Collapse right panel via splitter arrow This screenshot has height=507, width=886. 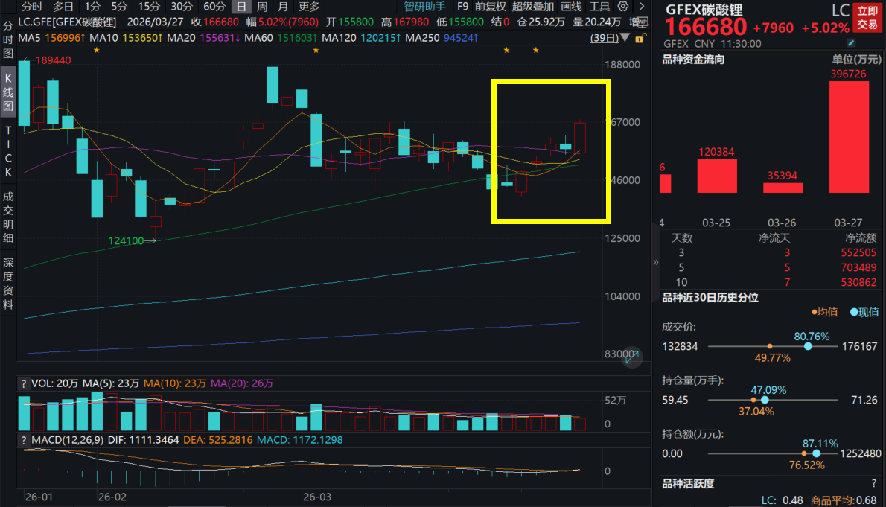click(x=655, y=262)
